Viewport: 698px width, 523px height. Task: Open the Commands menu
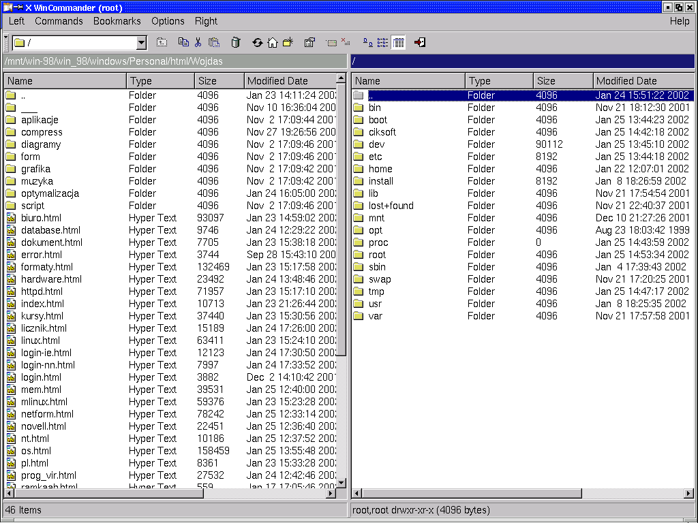(59, 21)
